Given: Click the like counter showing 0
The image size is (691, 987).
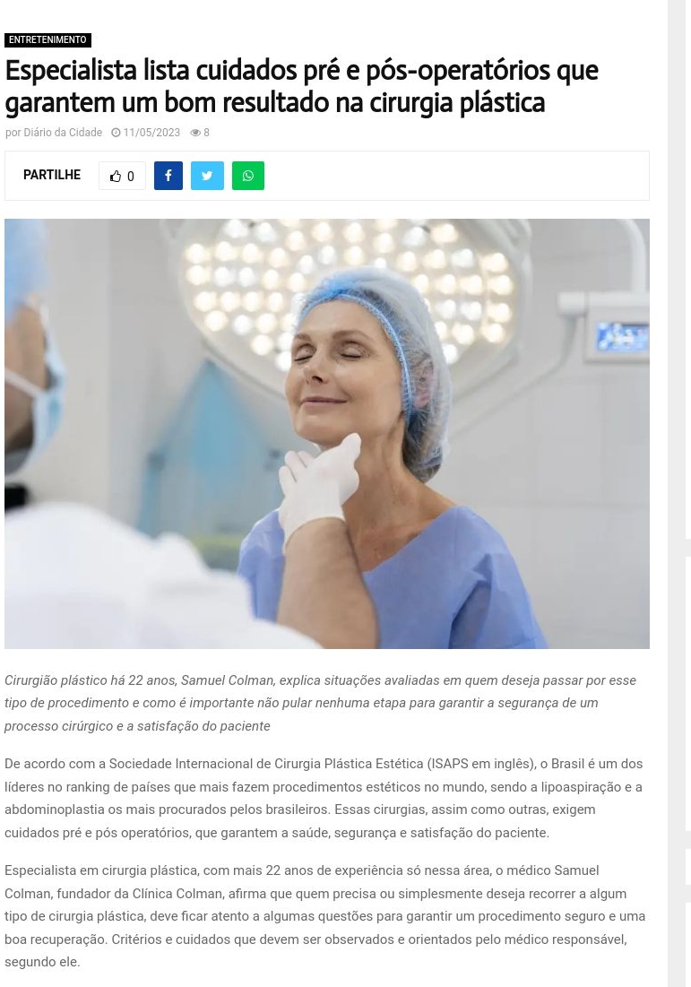Looking at the screenshot, I should coord(131,177).
